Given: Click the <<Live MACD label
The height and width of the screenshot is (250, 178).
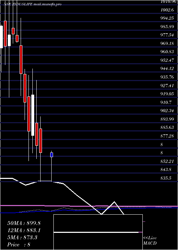Looking at the screenshot, I should (150, 241).
